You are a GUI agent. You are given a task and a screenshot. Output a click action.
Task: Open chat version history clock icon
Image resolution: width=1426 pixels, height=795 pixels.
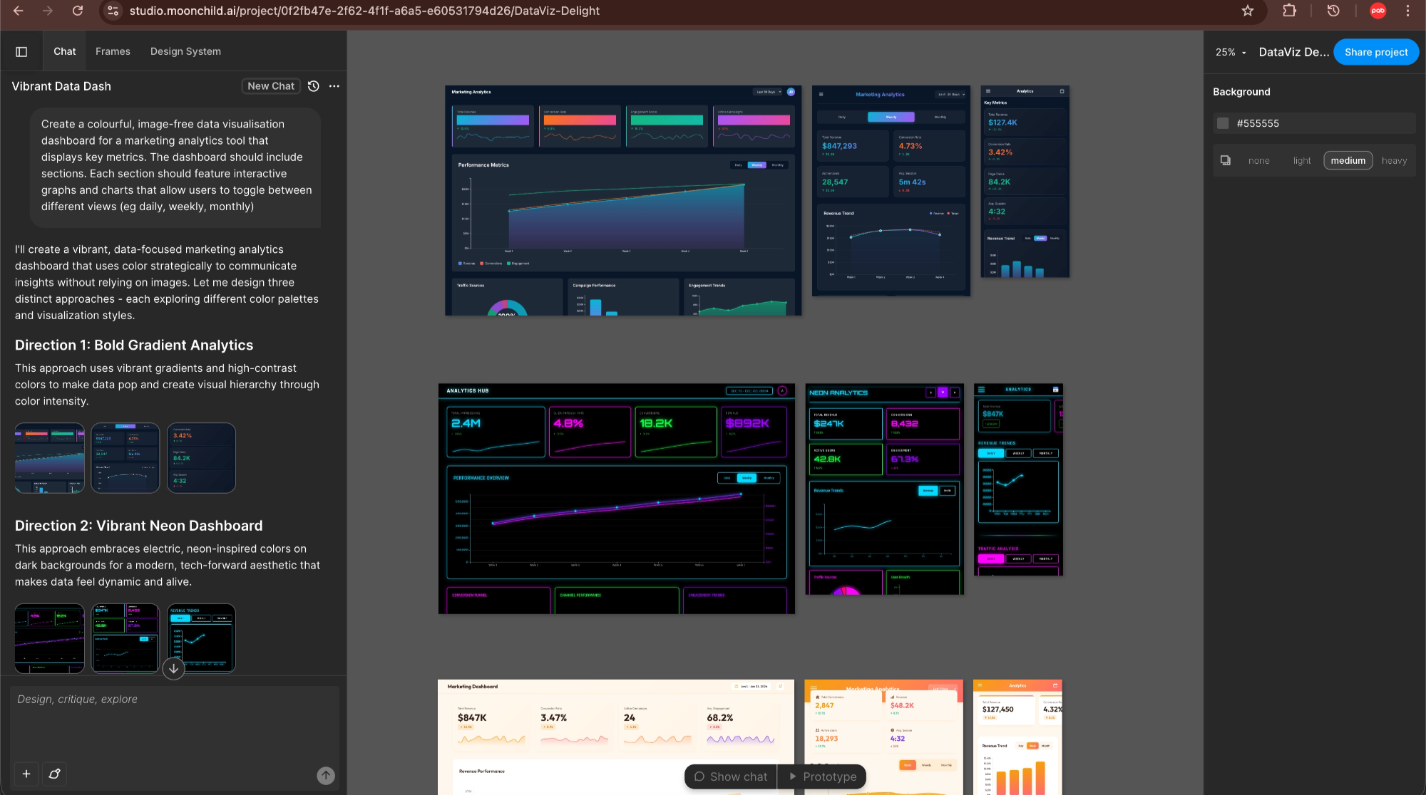(312, 85)
